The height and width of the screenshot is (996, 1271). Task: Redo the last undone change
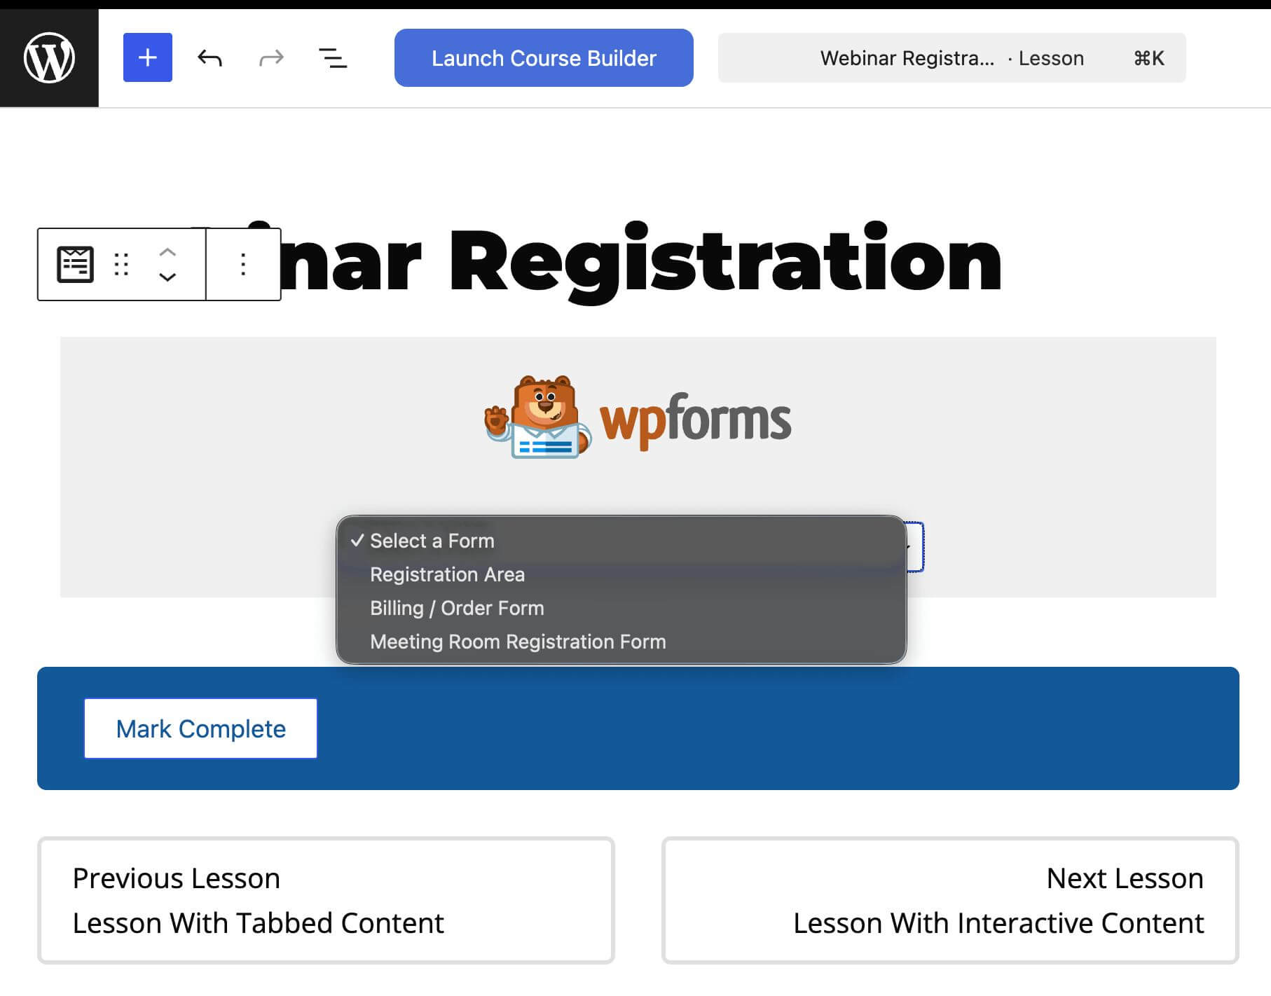click(x=271, y=57)
